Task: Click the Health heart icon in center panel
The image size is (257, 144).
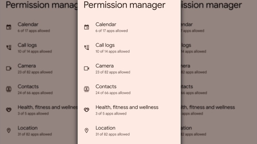Action: click(87, 110)
